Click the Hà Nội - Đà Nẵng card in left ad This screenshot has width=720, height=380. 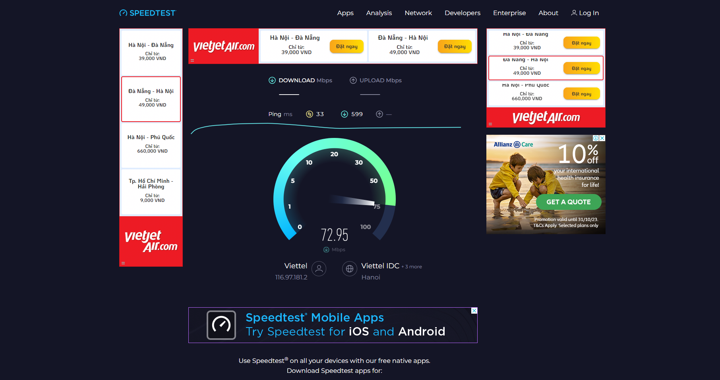151,52
